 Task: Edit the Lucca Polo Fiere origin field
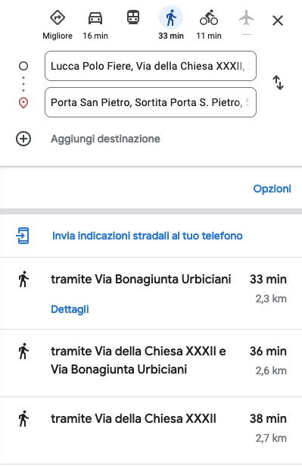click(151, 66)
